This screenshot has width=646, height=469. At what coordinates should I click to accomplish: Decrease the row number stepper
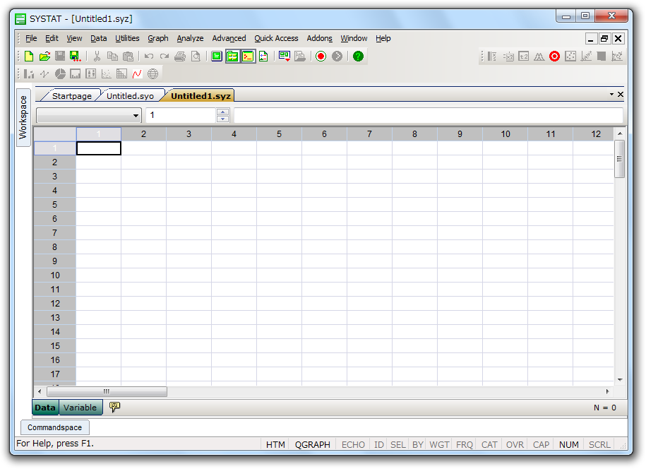pos(222,119)
